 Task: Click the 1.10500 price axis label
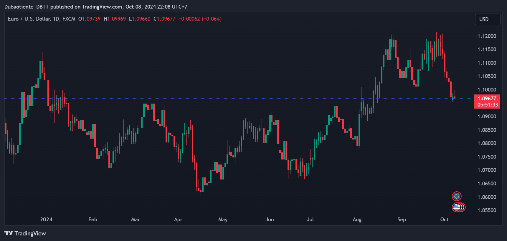pos(487,76)
